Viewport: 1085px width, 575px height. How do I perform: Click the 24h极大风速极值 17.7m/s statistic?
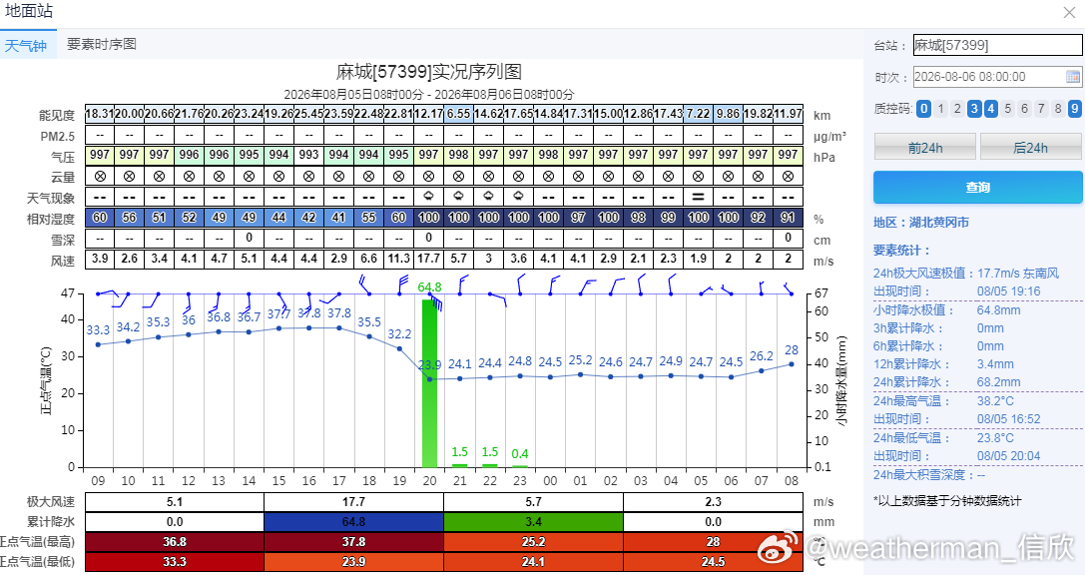966,274
